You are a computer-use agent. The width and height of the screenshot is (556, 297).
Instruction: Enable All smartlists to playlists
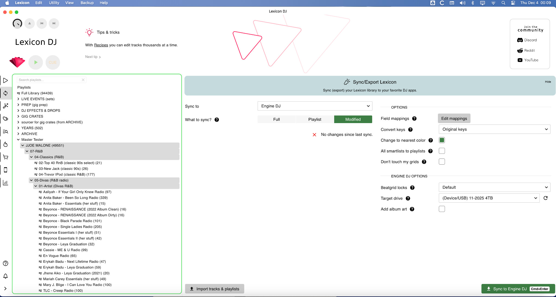(x=442, y=151)
